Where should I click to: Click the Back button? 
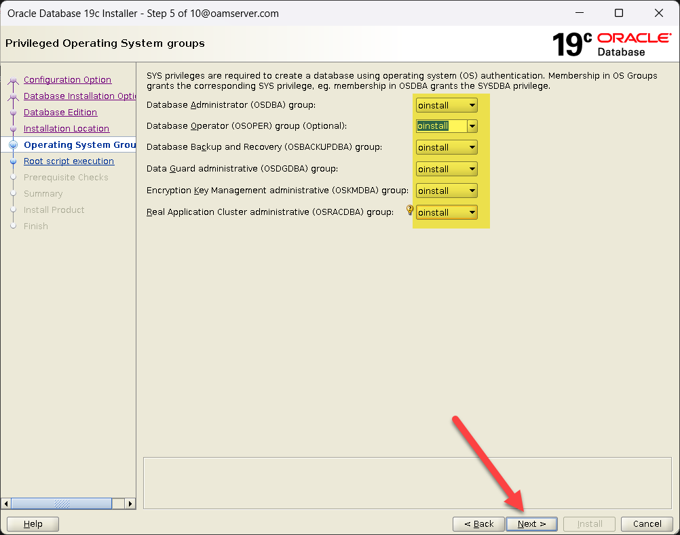(x=478, y=524)
